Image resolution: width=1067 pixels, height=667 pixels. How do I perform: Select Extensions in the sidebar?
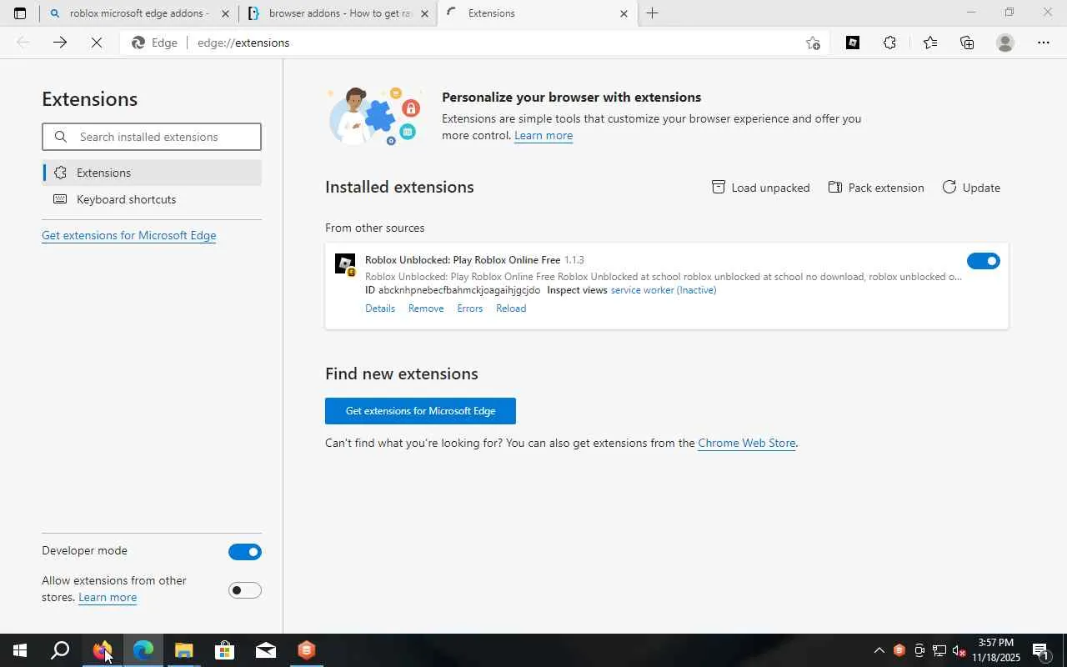(x=152, y=173)
